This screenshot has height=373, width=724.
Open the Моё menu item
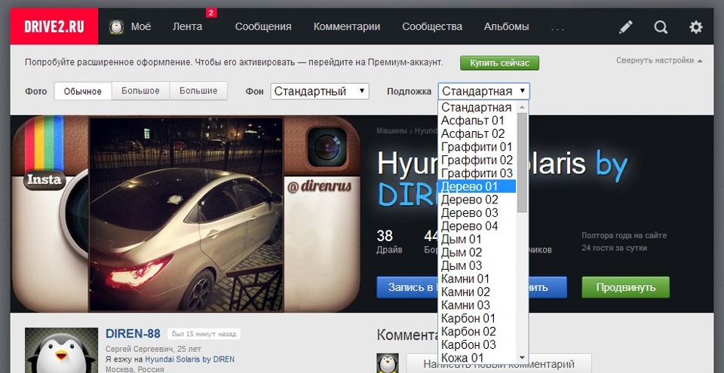(141, 27)
